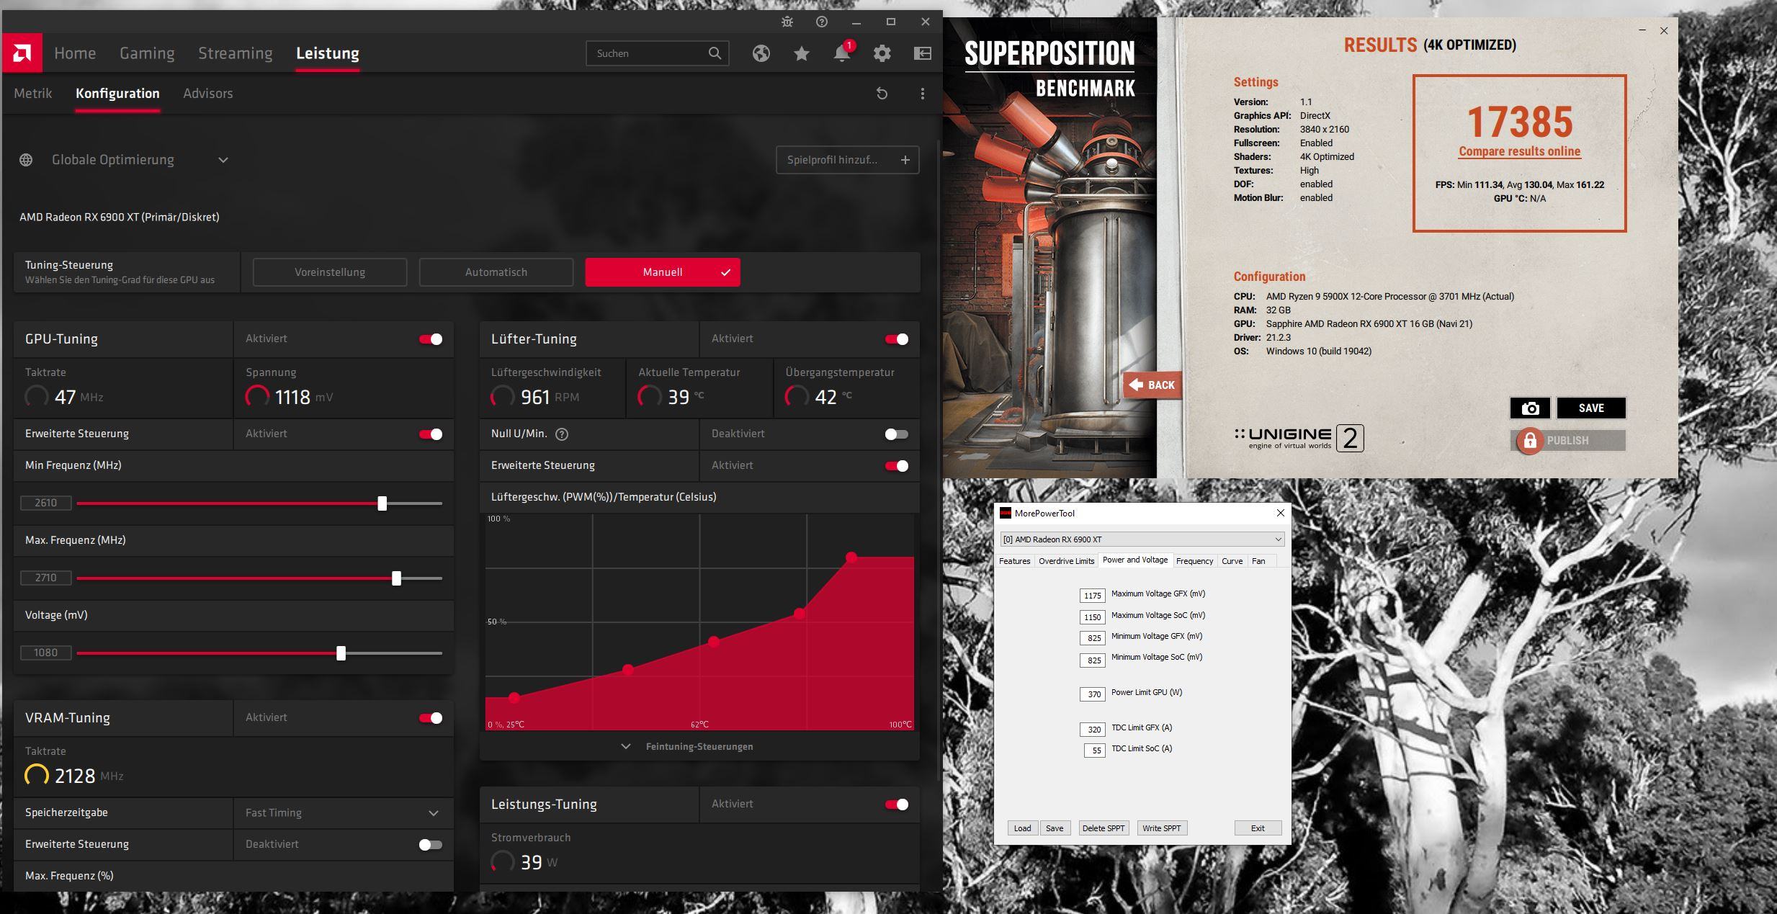
Task: Expand Globale Optimierung dropdown
Action: click(x=223, y=160)
